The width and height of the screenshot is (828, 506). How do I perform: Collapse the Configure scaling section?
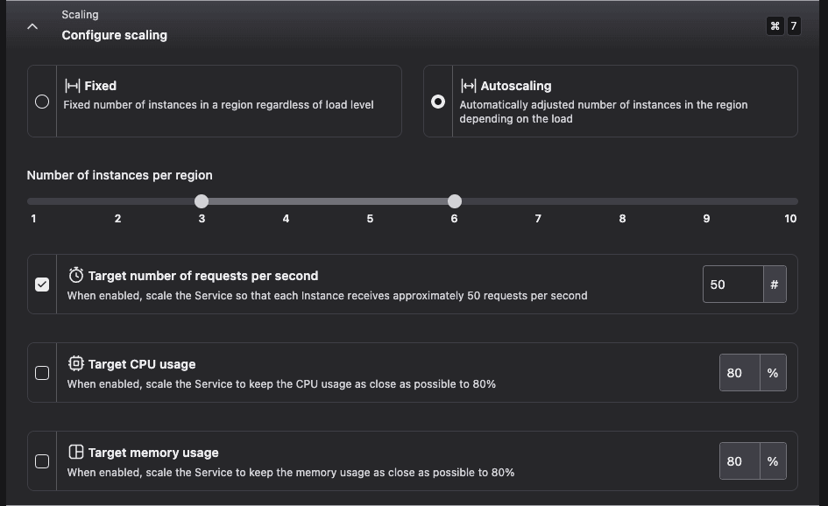(32, 26)
